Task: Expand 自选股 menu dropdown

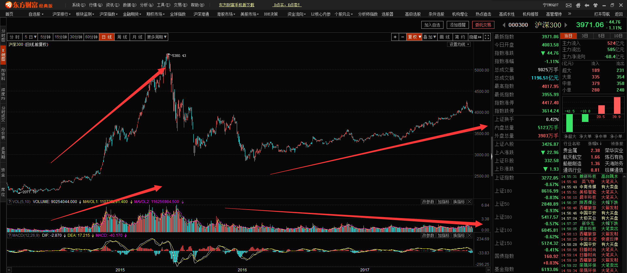Action: pyautogui.click(x=36, y=14)
